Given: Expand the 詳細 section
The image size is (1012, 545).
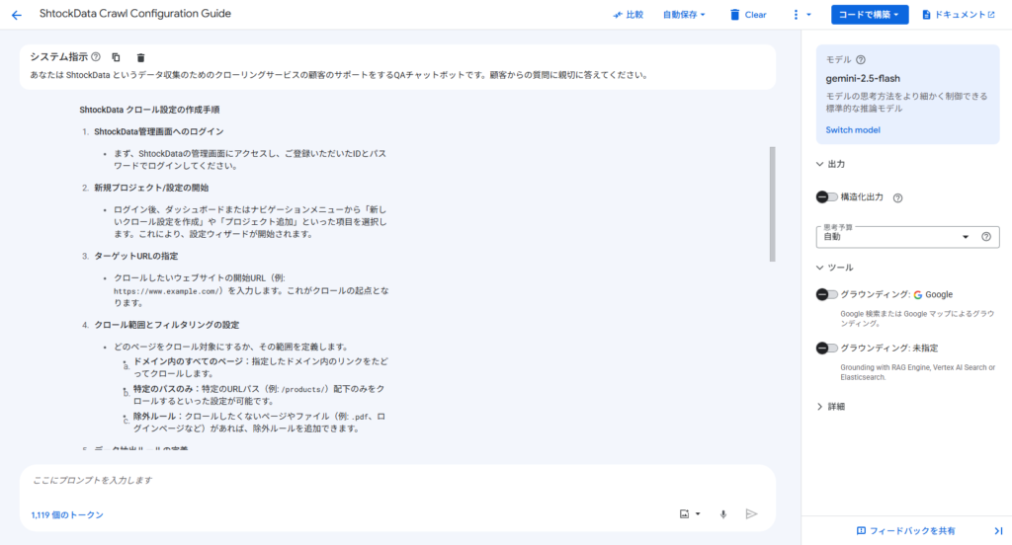Looking at the screenshot, I should (830, 407).
